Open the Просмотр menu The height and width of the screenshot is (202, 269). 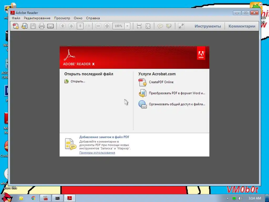point(62,18)
